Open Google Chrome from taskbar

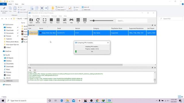click(x=97, y=100)
